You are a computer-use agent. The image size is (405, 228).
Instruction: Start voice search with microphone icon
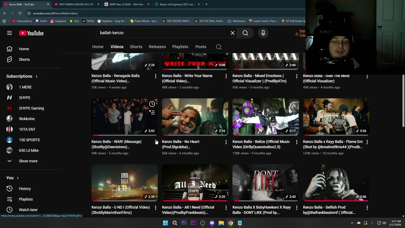263,33
